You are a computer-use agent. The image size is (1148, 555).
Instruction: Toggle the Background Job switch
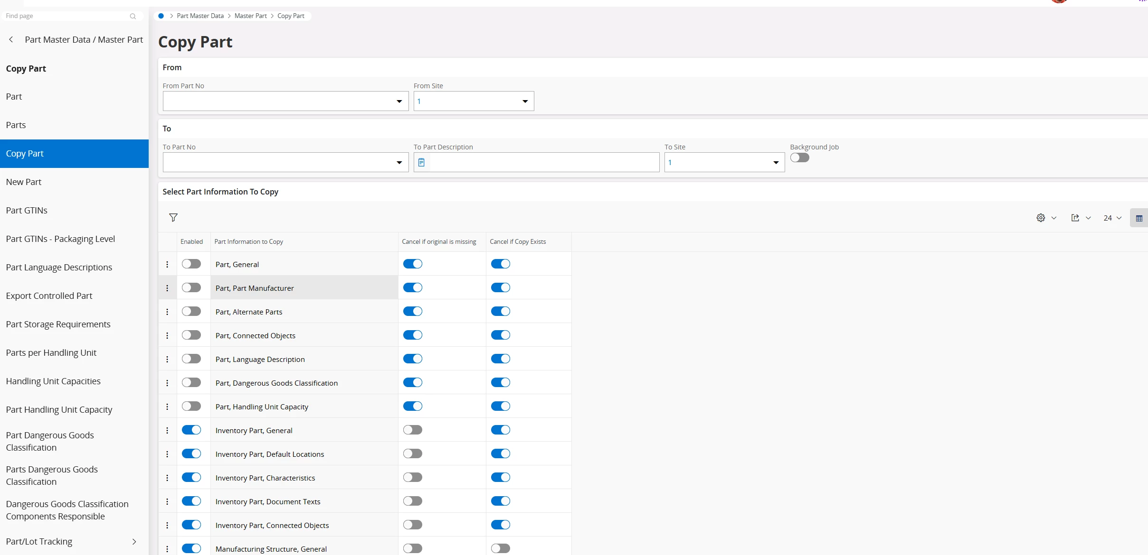[x=800, y=157]
